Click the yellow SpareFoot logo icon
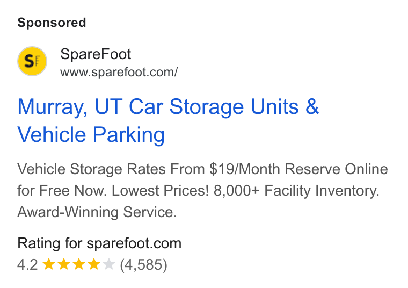Image resolution: width=408 pixels, height=288 pixels. pos(32,61)
